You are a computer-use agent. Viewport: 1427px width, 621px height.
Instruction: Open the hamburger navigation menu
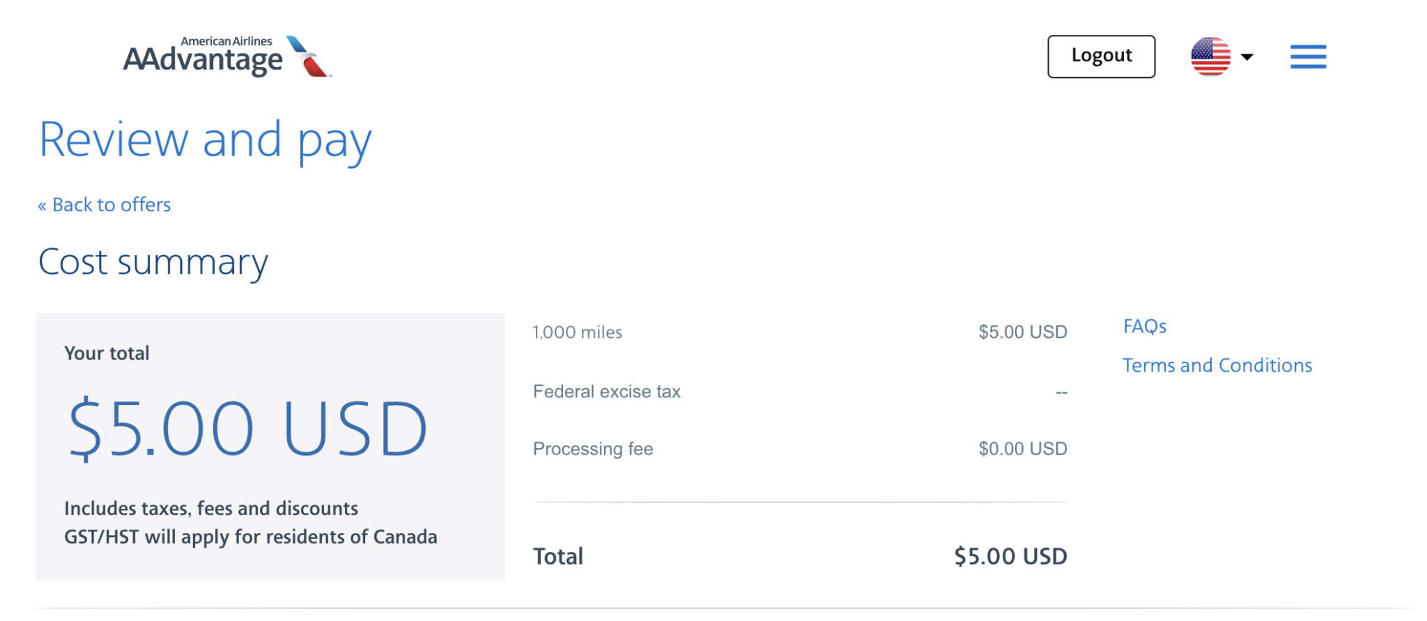(1308, 57)
